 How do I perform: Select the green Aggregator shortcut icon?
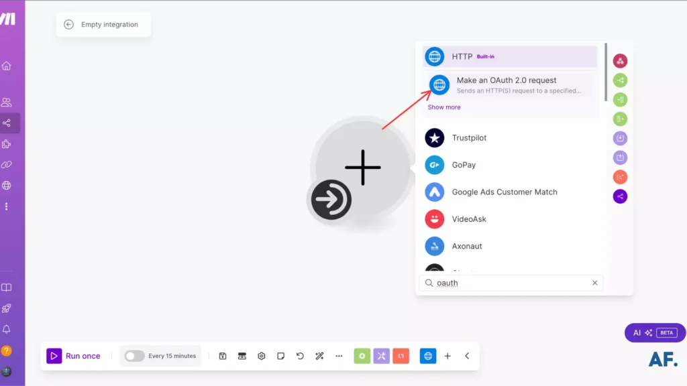(620, 119)
